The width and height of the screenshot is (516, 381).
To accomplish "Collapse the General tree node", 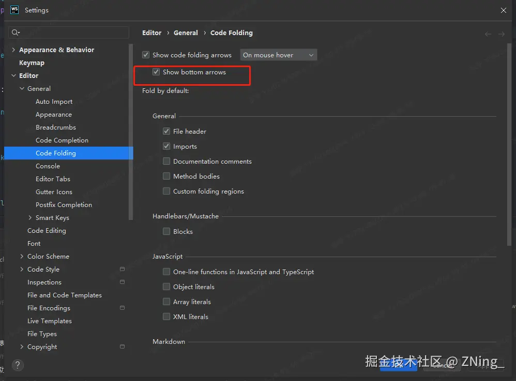I will point(22,88).
